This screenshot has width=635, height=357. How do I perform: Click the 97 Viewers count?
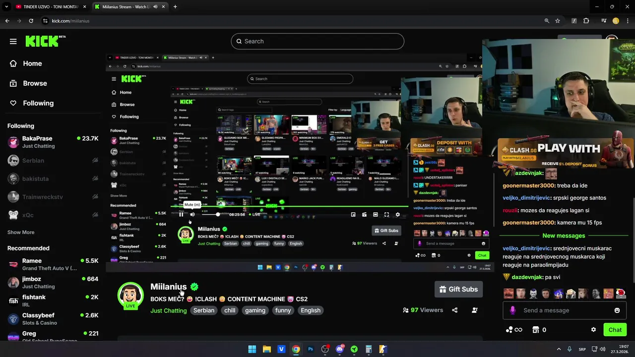(423, 310)
